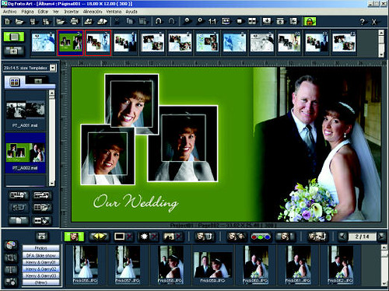
Task: Select the fourth couple photo thumbnail in tray
Action: (x=212, y=266)
